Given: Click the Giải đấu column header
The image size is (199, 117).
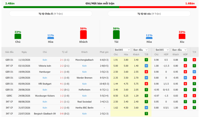Looking at the screenshot, I should tap(9, 52).
